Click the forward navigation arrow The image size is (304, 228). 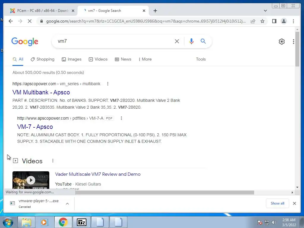tap(20, 21)
